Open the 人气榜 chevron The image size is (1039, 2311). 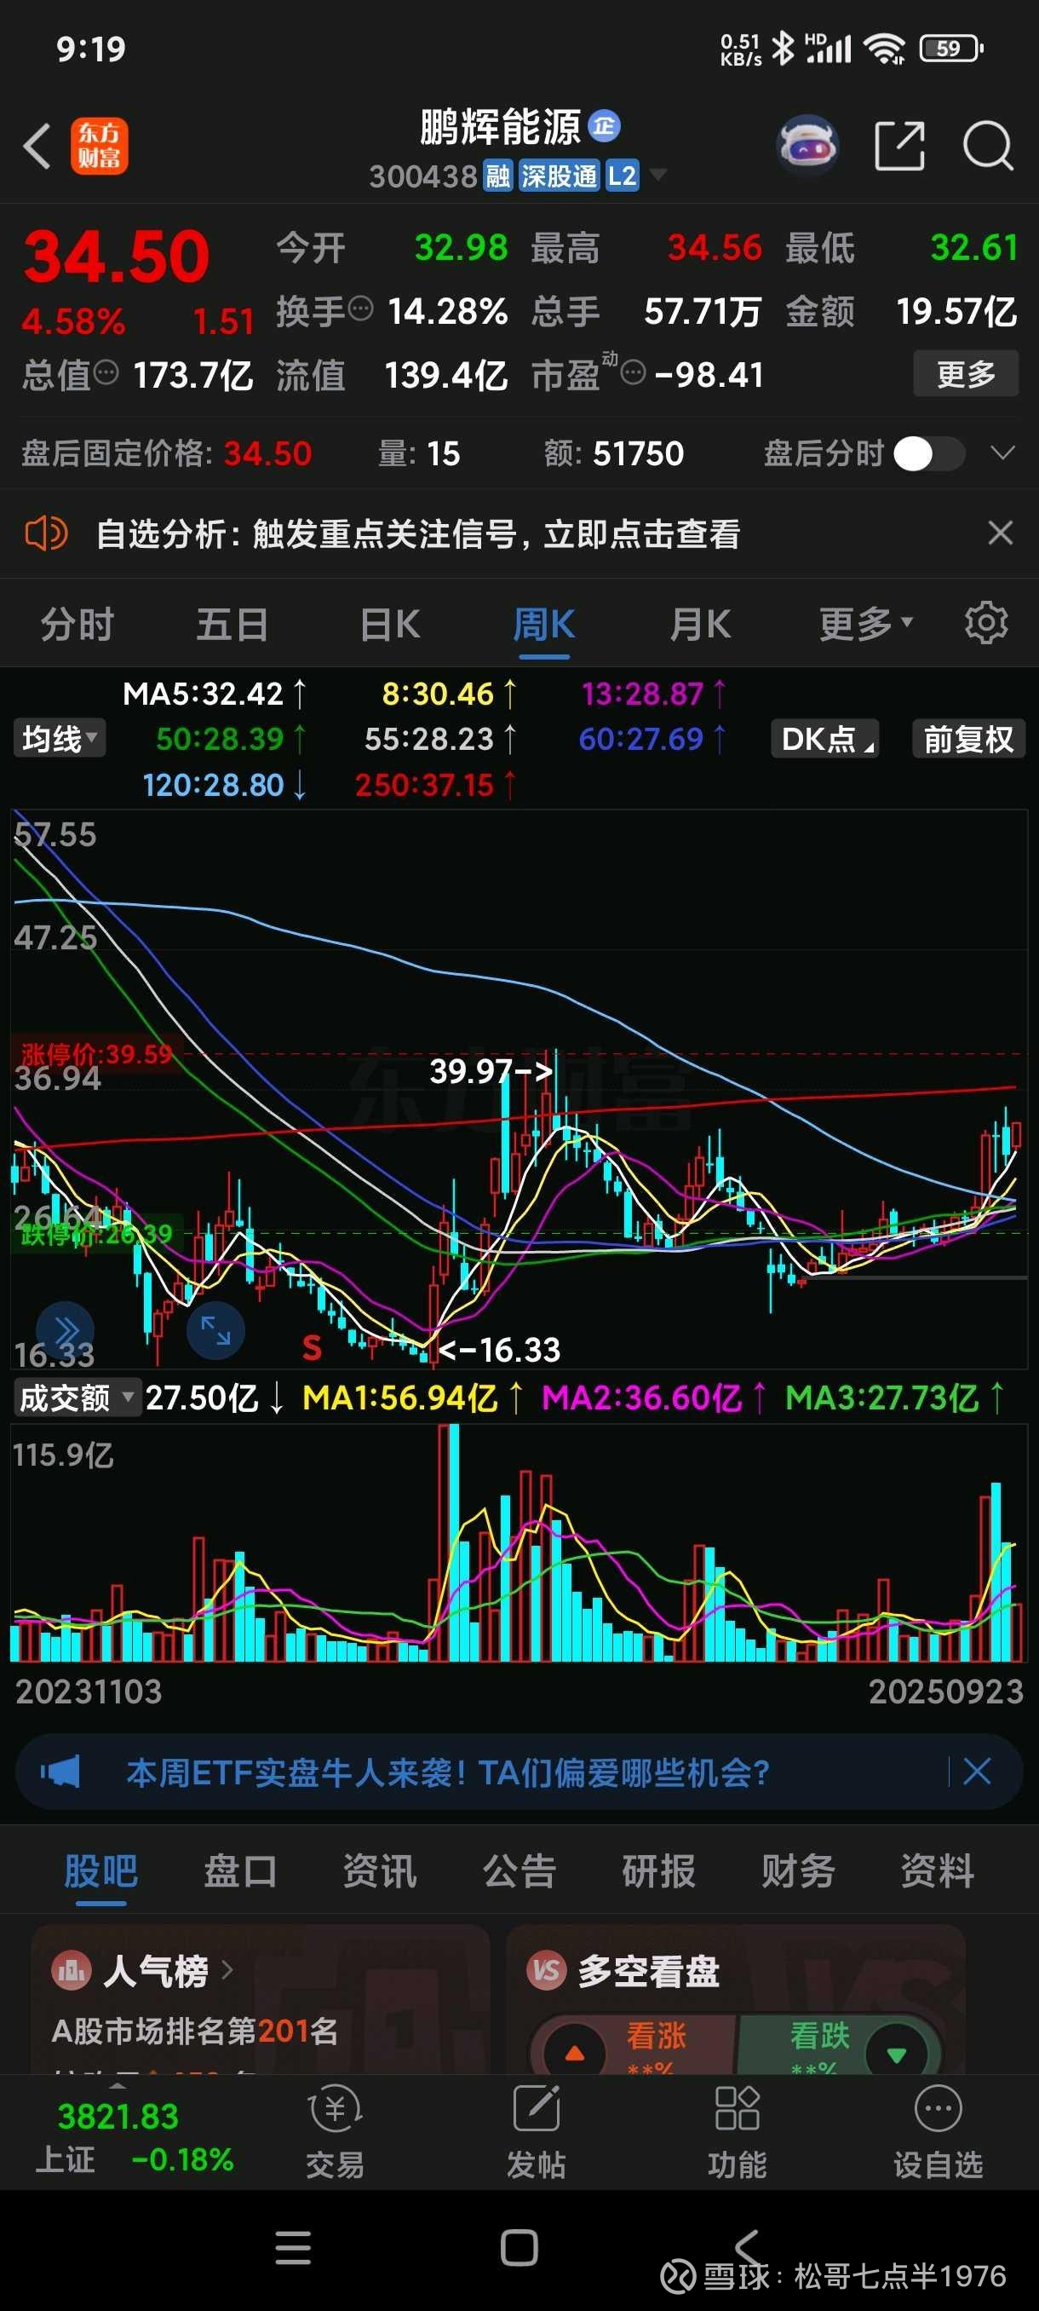pyautogui.click(x=227, y=1970)
